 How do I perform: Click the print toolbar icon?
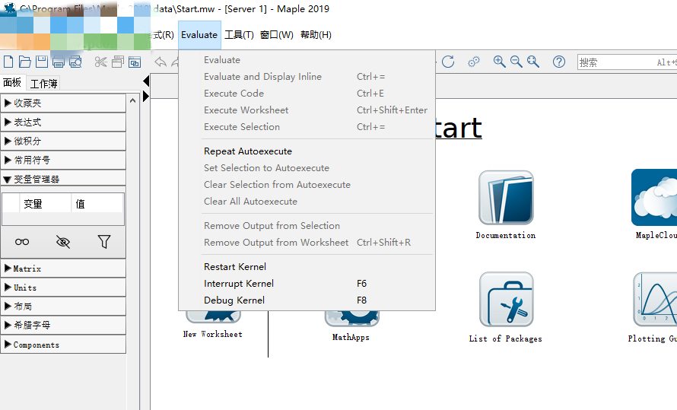point(59,62)
